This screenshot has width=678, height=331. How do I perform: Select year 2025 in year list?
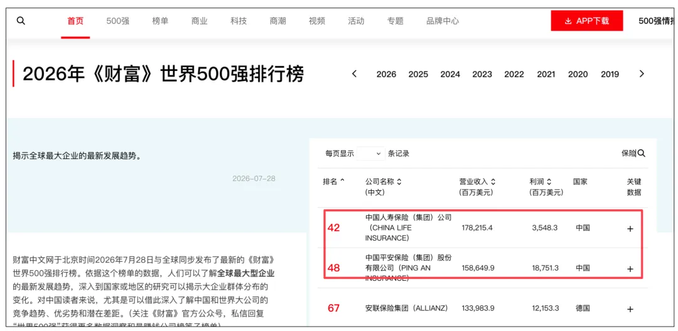[418, 74]
